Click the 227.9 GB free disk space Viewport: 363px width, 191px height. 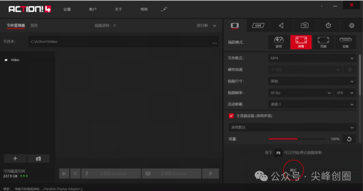pos(10,176)
